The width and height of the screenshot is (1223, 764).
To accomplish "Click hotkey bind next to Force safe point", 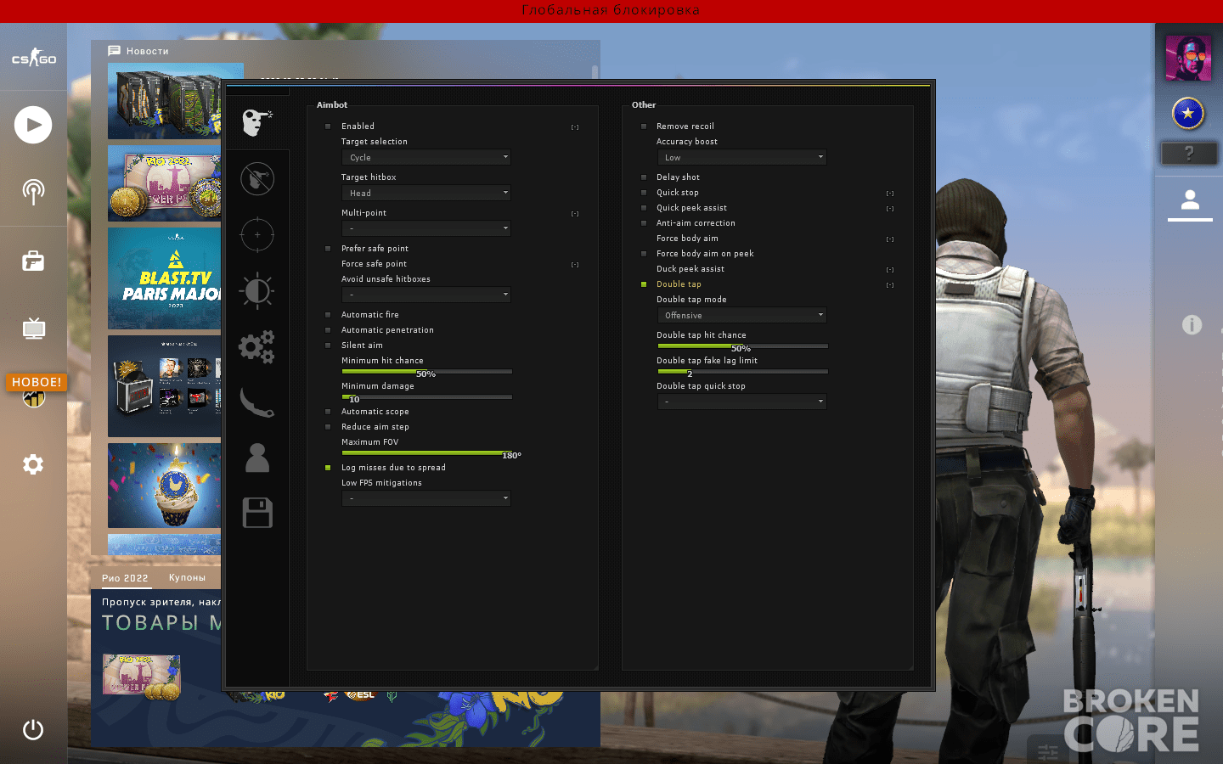I will [x=575, y=265].
